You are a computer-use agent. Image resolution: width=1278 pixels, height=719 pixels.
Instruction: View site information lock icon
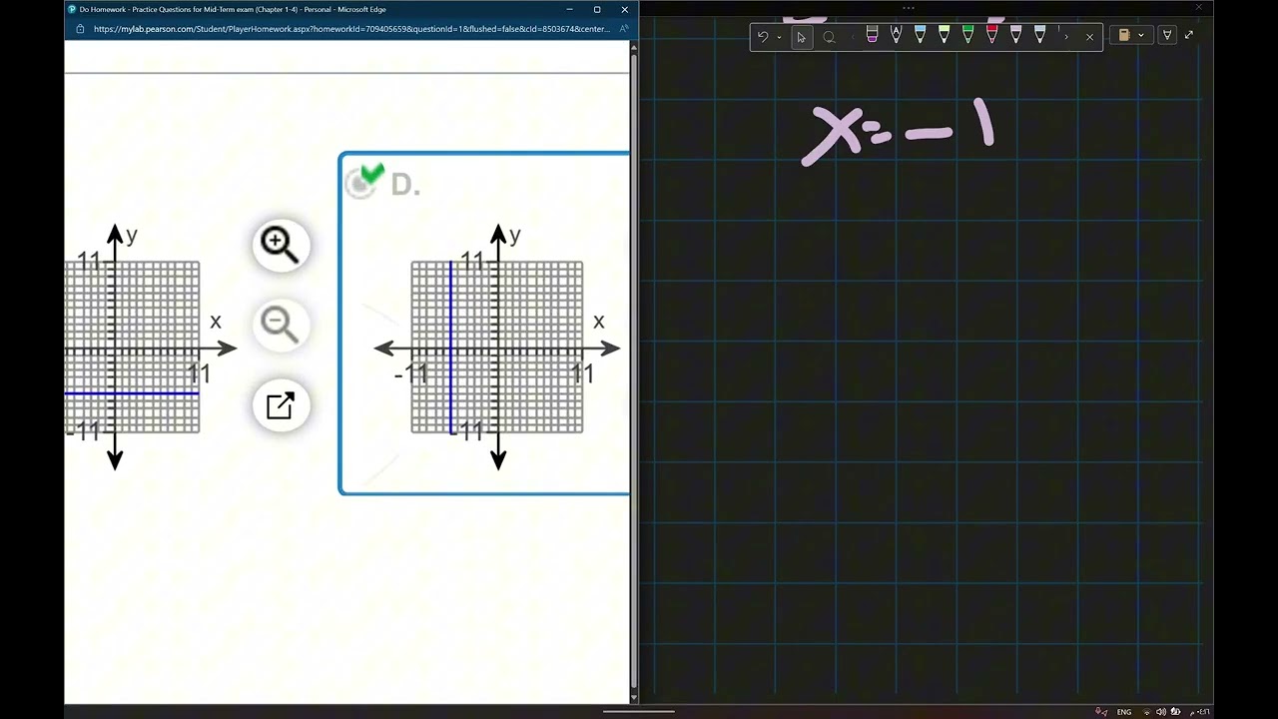click(x=81, y=29)
